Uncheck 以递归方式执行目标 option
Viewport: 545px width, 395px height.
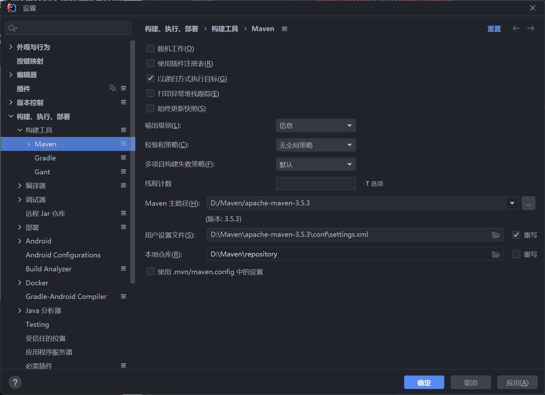pyautogui.click(x=150, y=78)
